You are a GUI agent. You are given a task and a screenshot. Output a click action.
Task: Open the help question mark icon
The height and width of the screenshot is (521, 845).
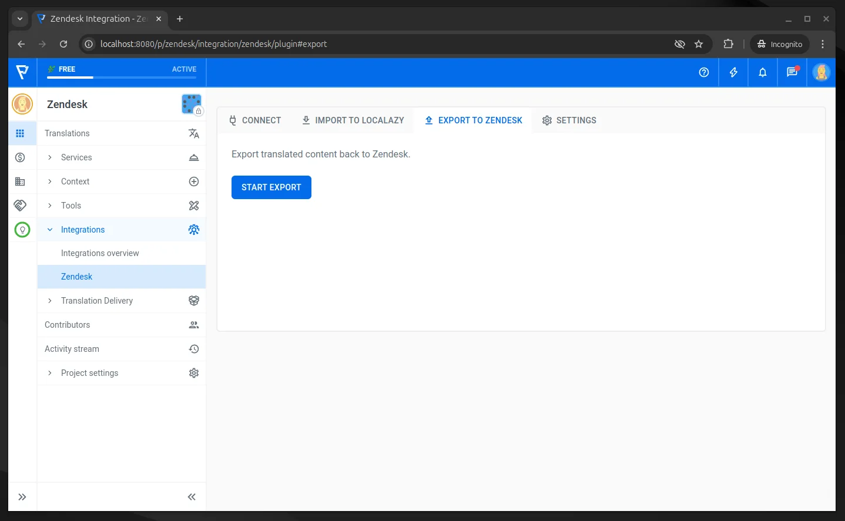(703, 72)
